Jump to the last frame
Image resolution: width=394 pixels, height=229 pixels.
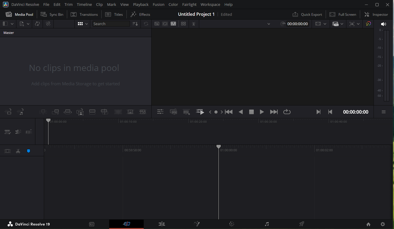click(274, 112)
